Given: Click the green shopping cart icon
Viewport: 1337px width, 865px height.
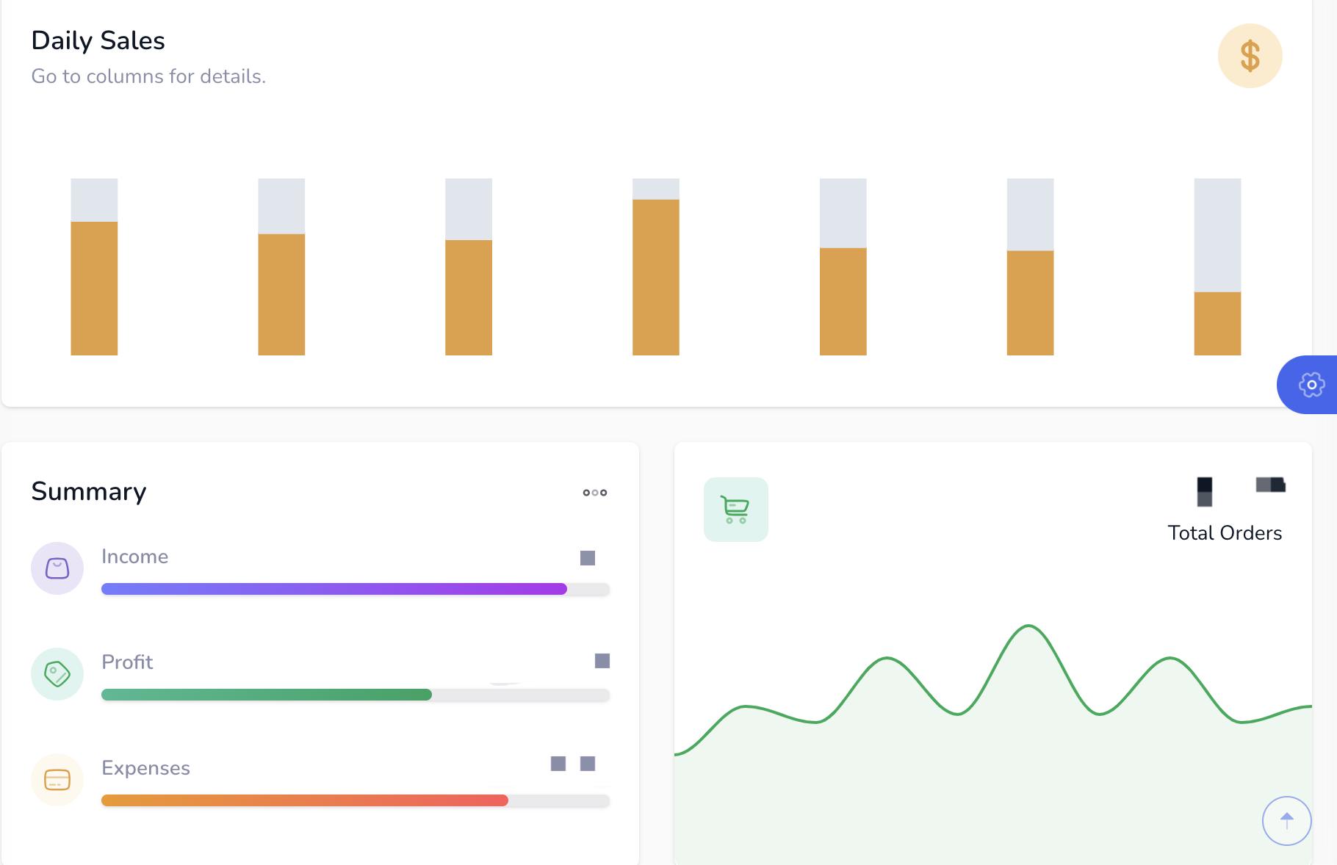Looking at the screenshot, I should (x=735, y=510).
